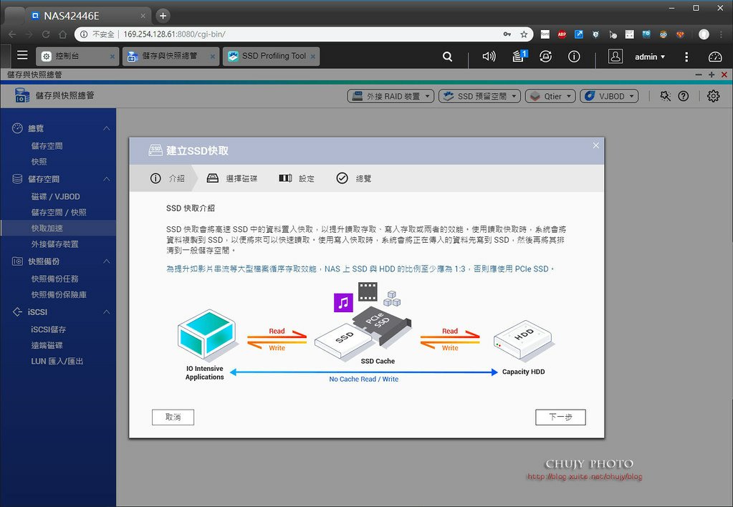Open the VJBOD dropdown

(x=609, y=96)
